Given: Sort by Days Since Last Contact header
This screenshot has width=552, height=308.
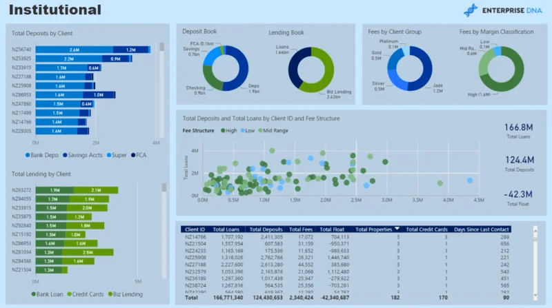Looking at the screenshot, I should [x=481, y=229].
